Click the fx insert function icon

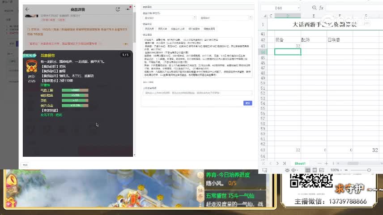coord(321,8)
